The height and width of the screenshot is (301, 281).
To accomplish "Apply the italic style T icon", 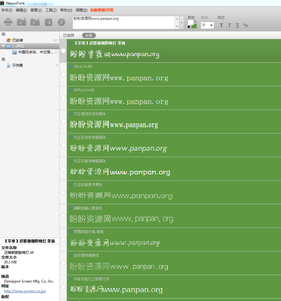I will coord(229,25).
